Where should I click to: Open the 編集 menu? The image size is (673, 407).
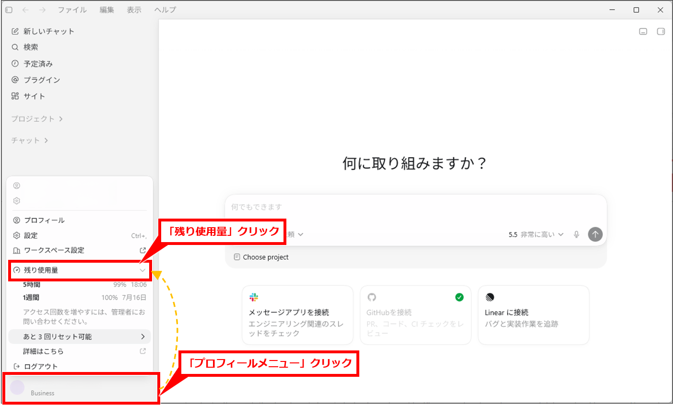107,10
